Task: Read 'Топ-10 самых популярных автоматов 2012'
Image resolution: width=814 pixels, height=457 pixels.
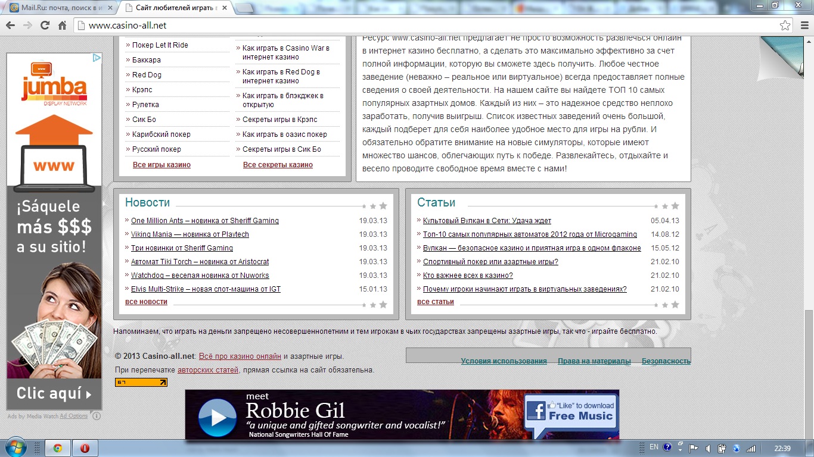Action: pos(530,234)
